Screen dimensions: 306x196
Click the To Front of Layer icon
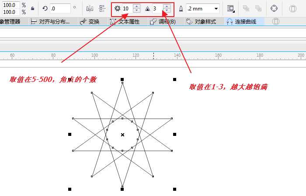pyautogui.click(x=246, y=8)
